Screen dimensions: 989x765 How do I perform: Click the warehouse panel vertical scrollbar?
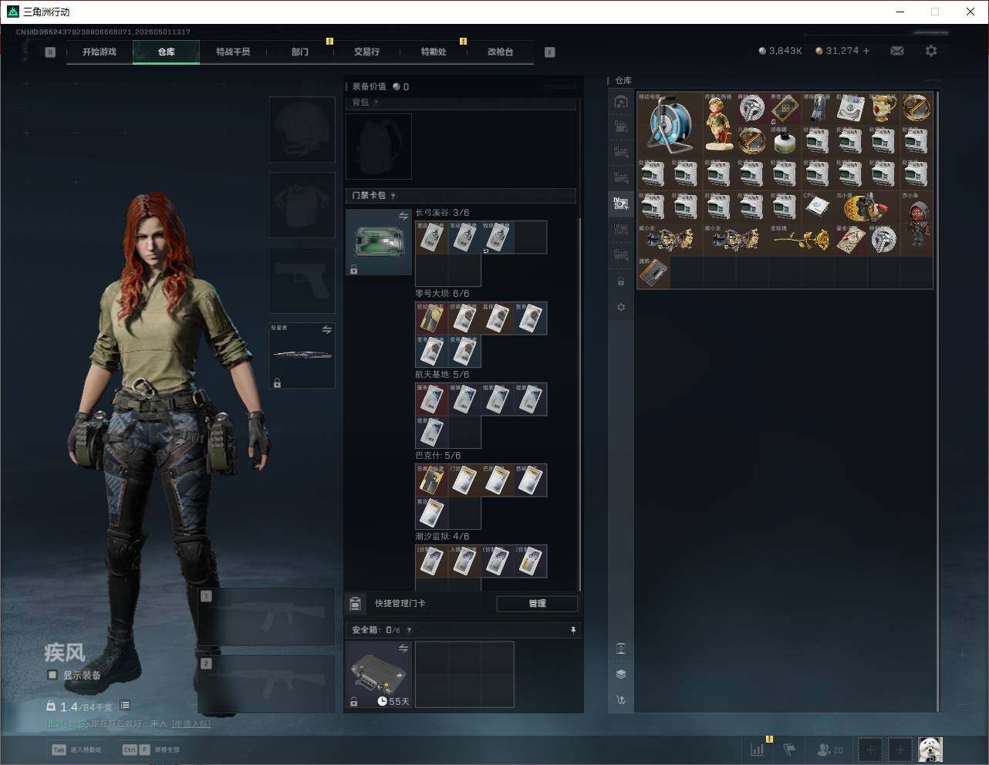point(938,401)
